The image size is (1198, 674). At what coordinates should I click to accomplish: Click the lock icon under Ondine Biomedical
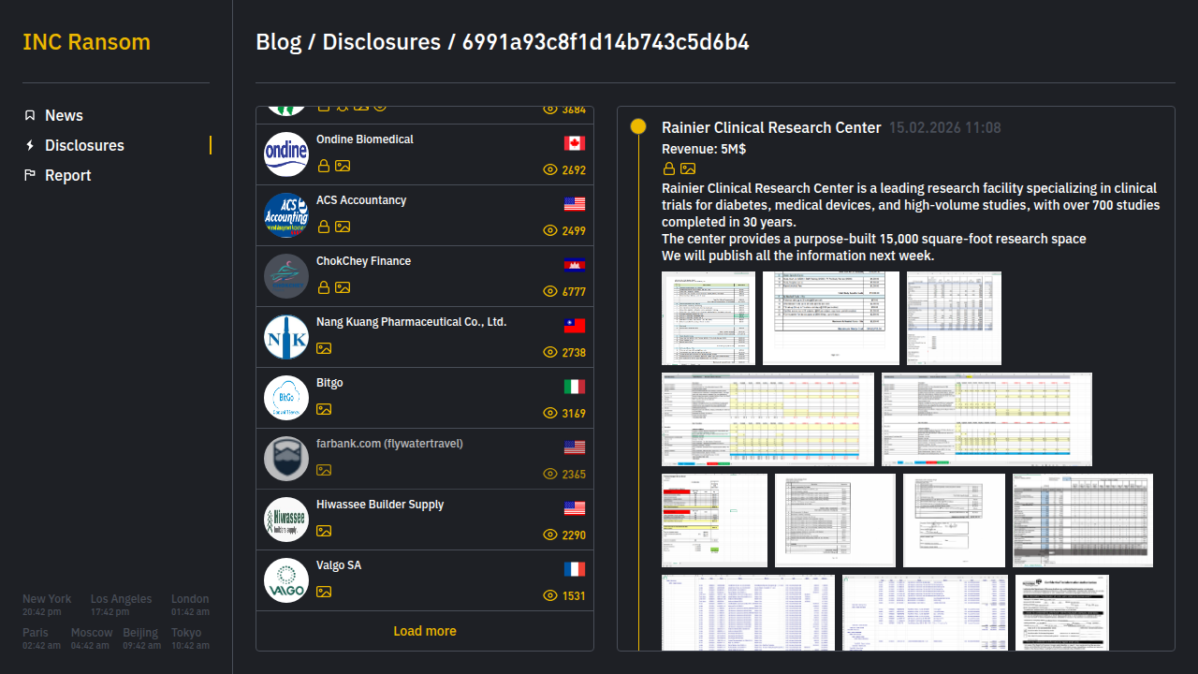point(324,166)
